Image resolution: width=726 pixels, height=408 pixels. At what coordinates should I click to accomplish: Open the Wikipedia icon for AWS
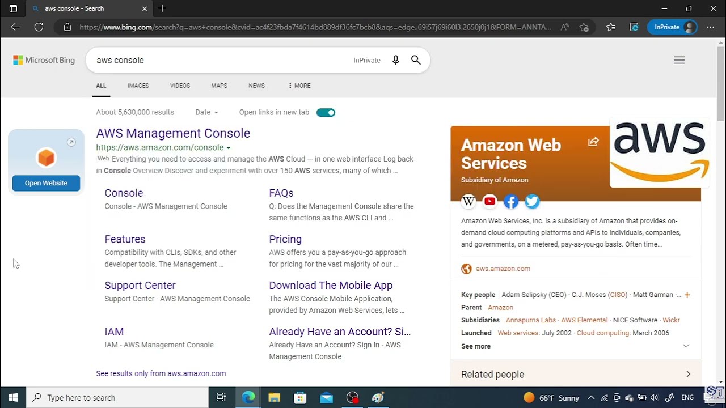(468, 201)
